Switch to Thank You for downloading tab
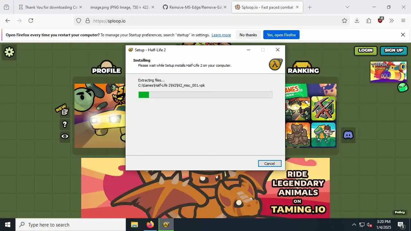Viewport: 411px width, 231px height. coord(50,7)
